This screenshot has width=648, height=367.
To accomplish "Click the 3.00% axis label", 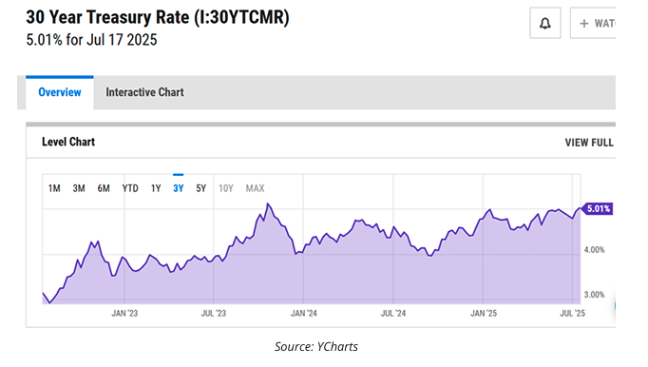I will 594,295.
